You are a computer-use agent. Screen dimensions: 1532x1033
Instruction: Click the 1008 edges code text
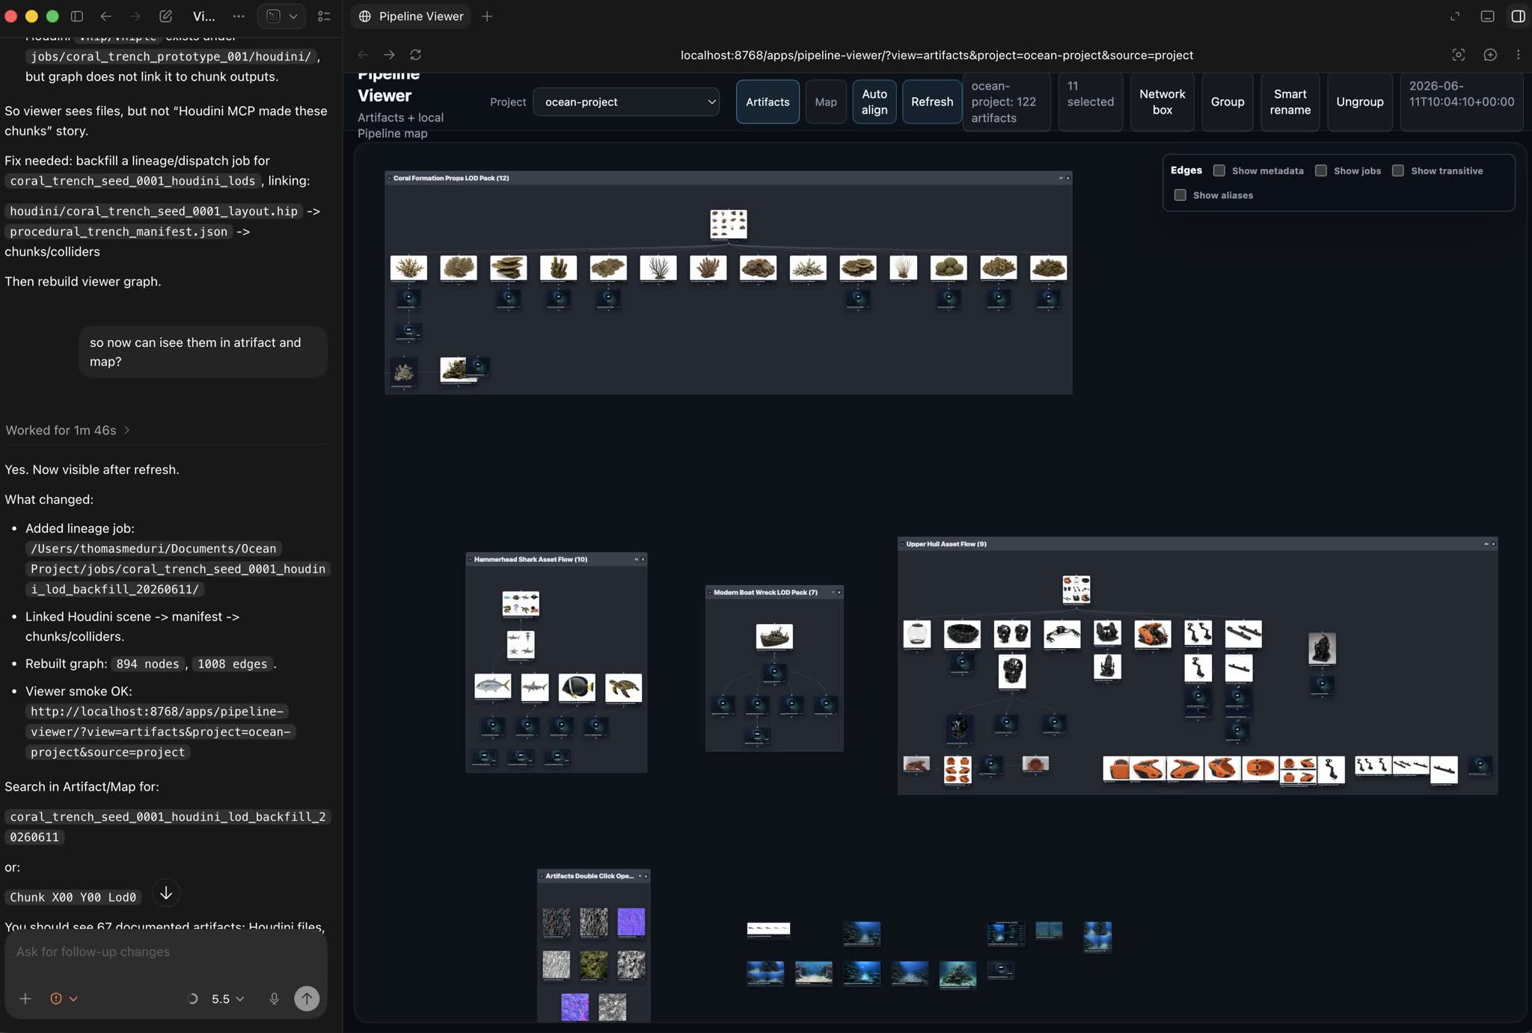coord(232,664)
